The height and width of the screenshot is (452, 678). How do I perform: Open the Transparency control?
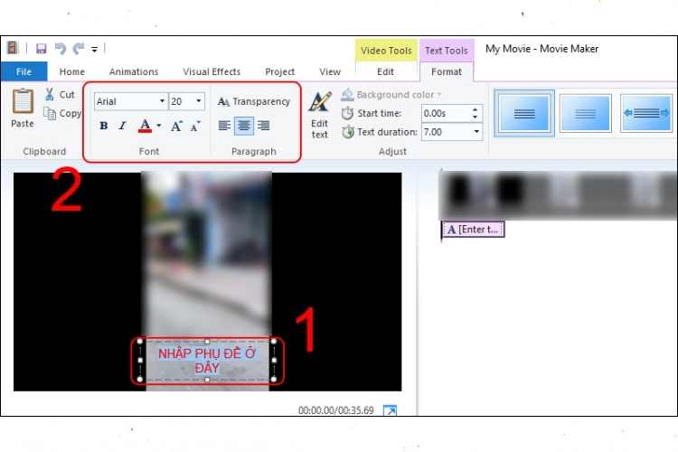(x=254, y=101)
